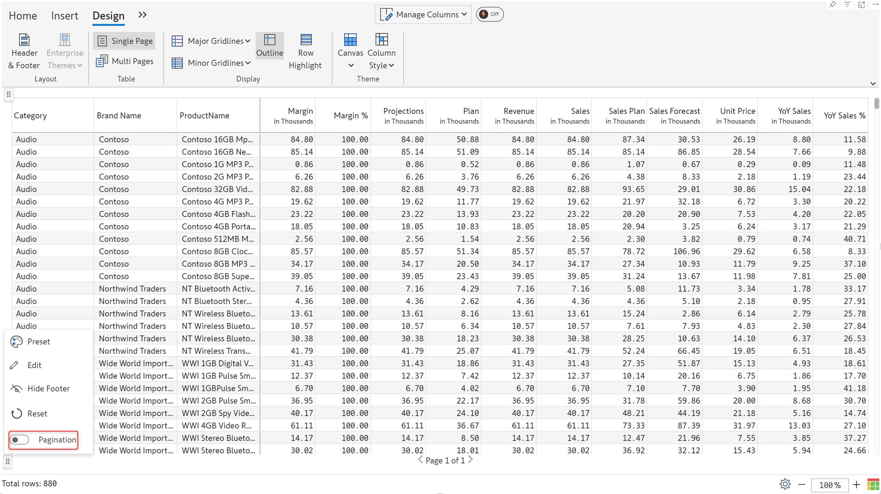Toggle the lightning Off switch
This screenshot has height=494, width=881.
pos(489,14)
